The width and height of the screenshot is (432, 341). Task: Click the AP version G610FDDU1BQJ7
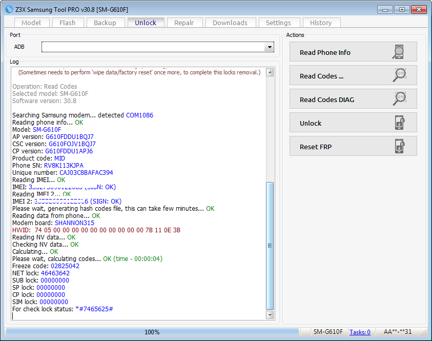coord(70,137)
